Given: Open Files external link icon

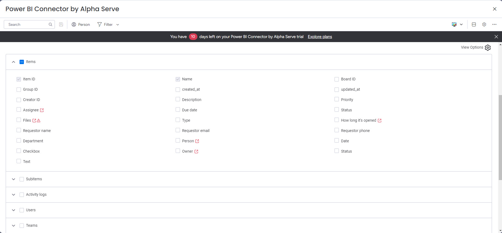Looking at the screenshot, I should click(34, 121).
